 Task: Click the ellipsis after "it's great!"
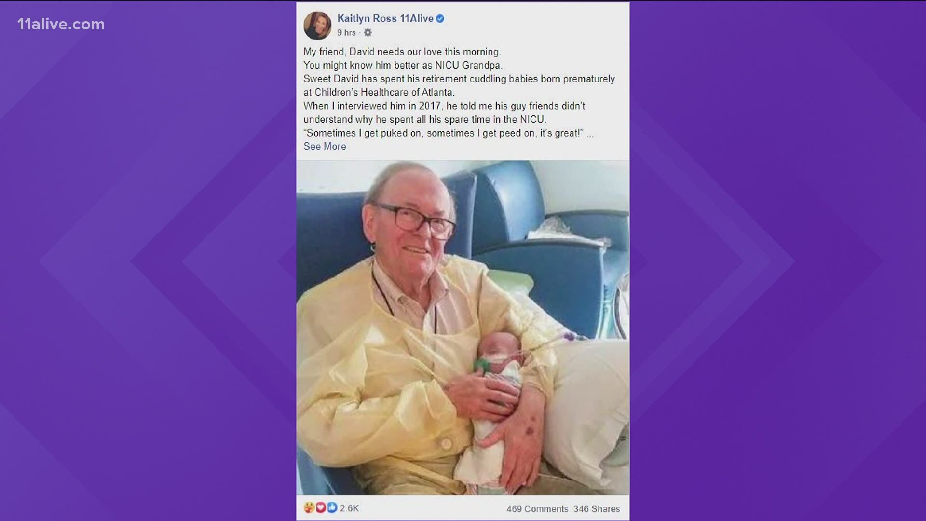click(590, 133)
